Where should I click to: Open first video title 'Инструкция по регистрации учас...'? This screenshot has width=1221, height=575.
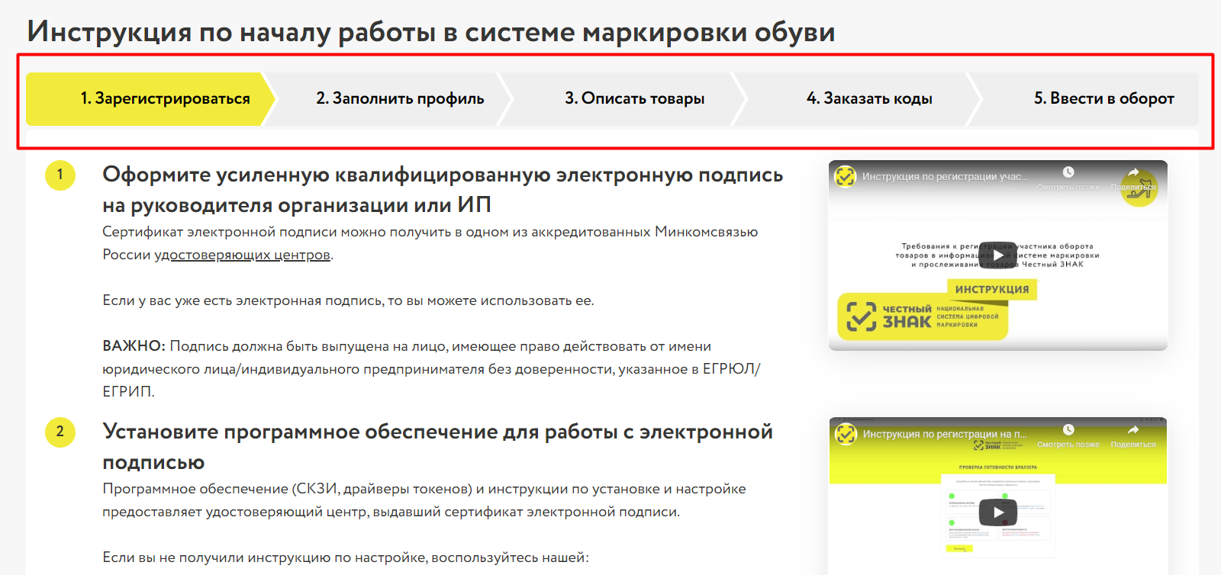[945, 176]
